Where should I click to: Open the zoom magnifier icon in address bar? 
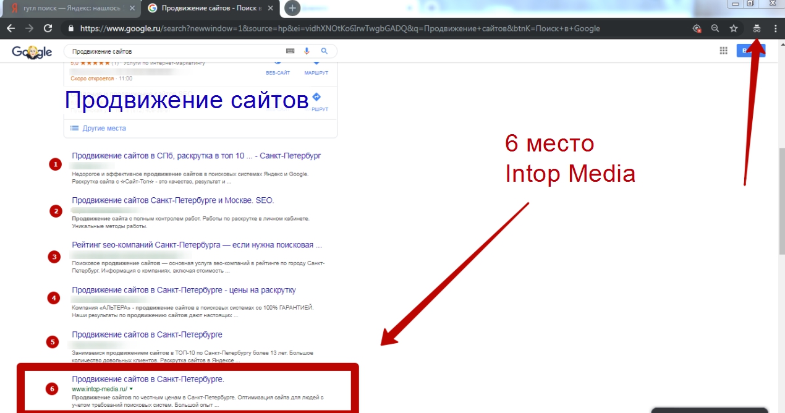click(715, 28)
